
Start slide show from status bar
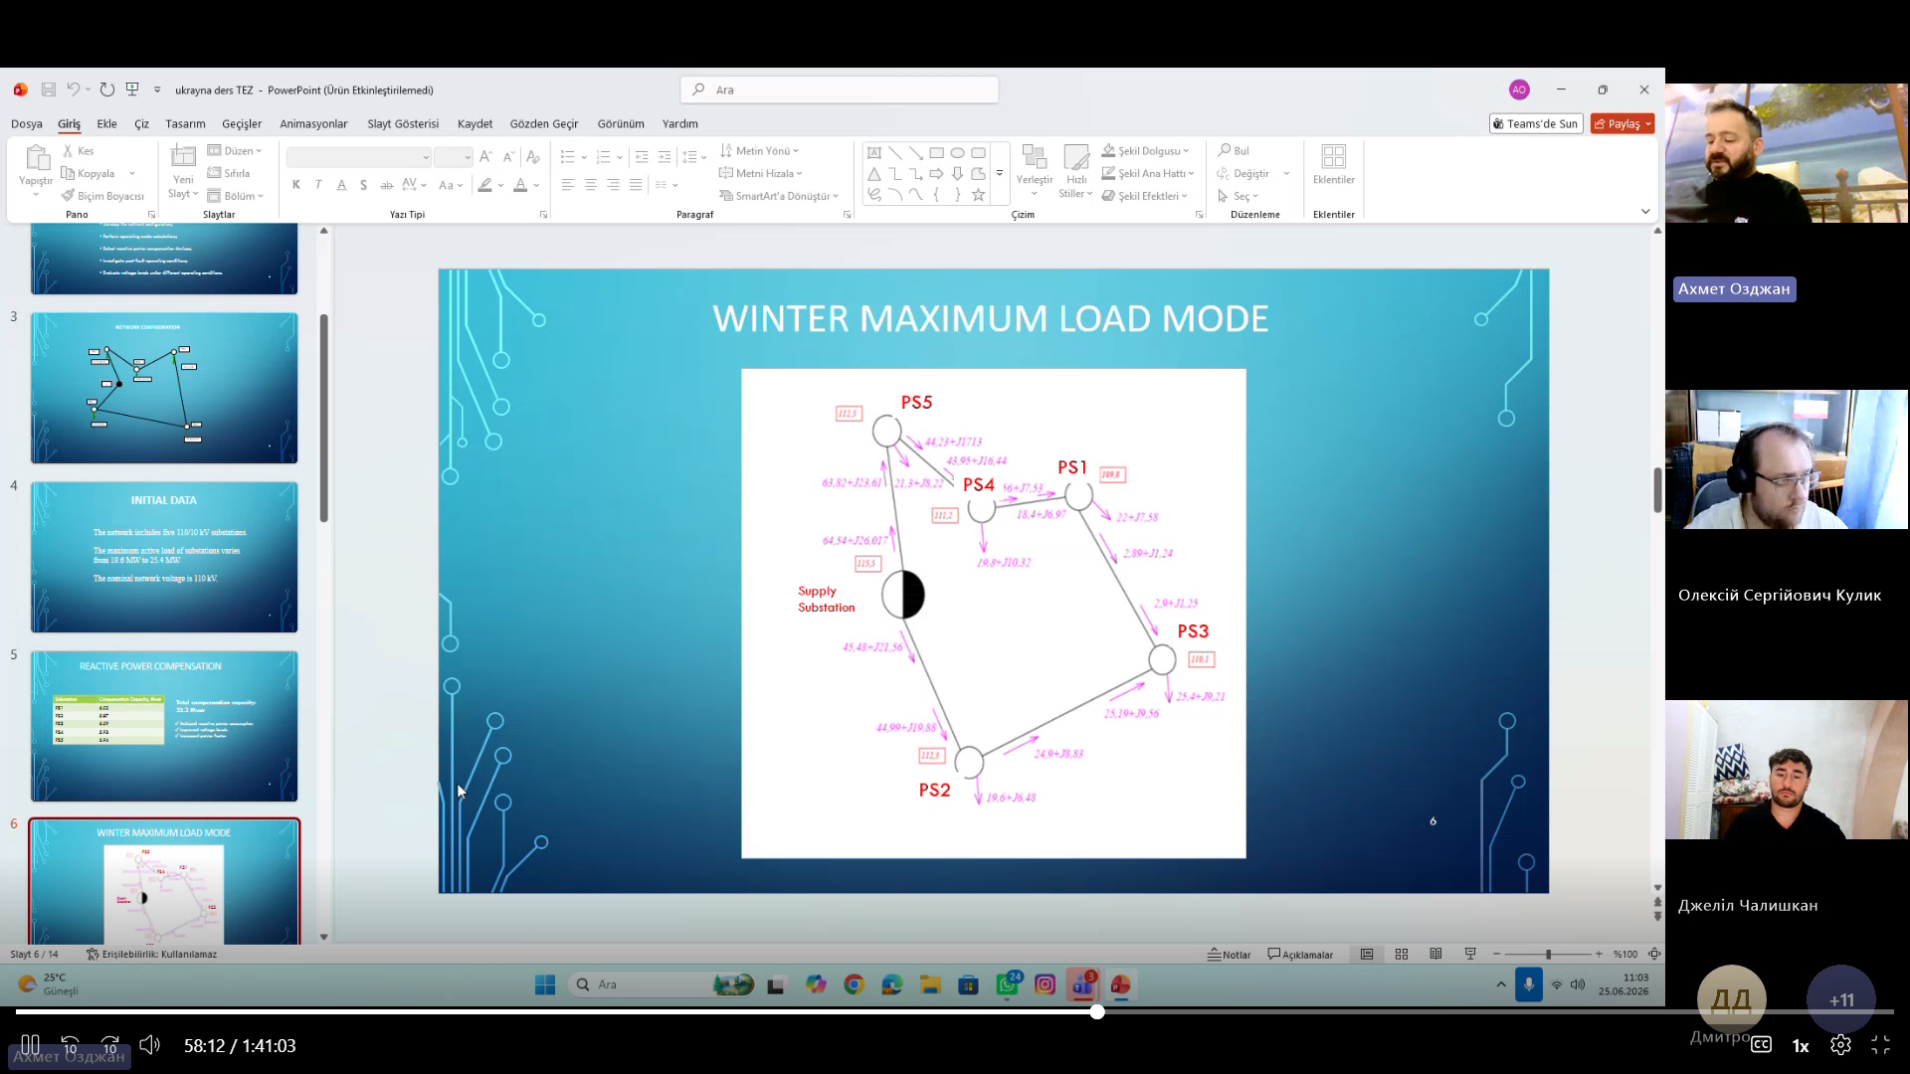(x=1470, y=954)
